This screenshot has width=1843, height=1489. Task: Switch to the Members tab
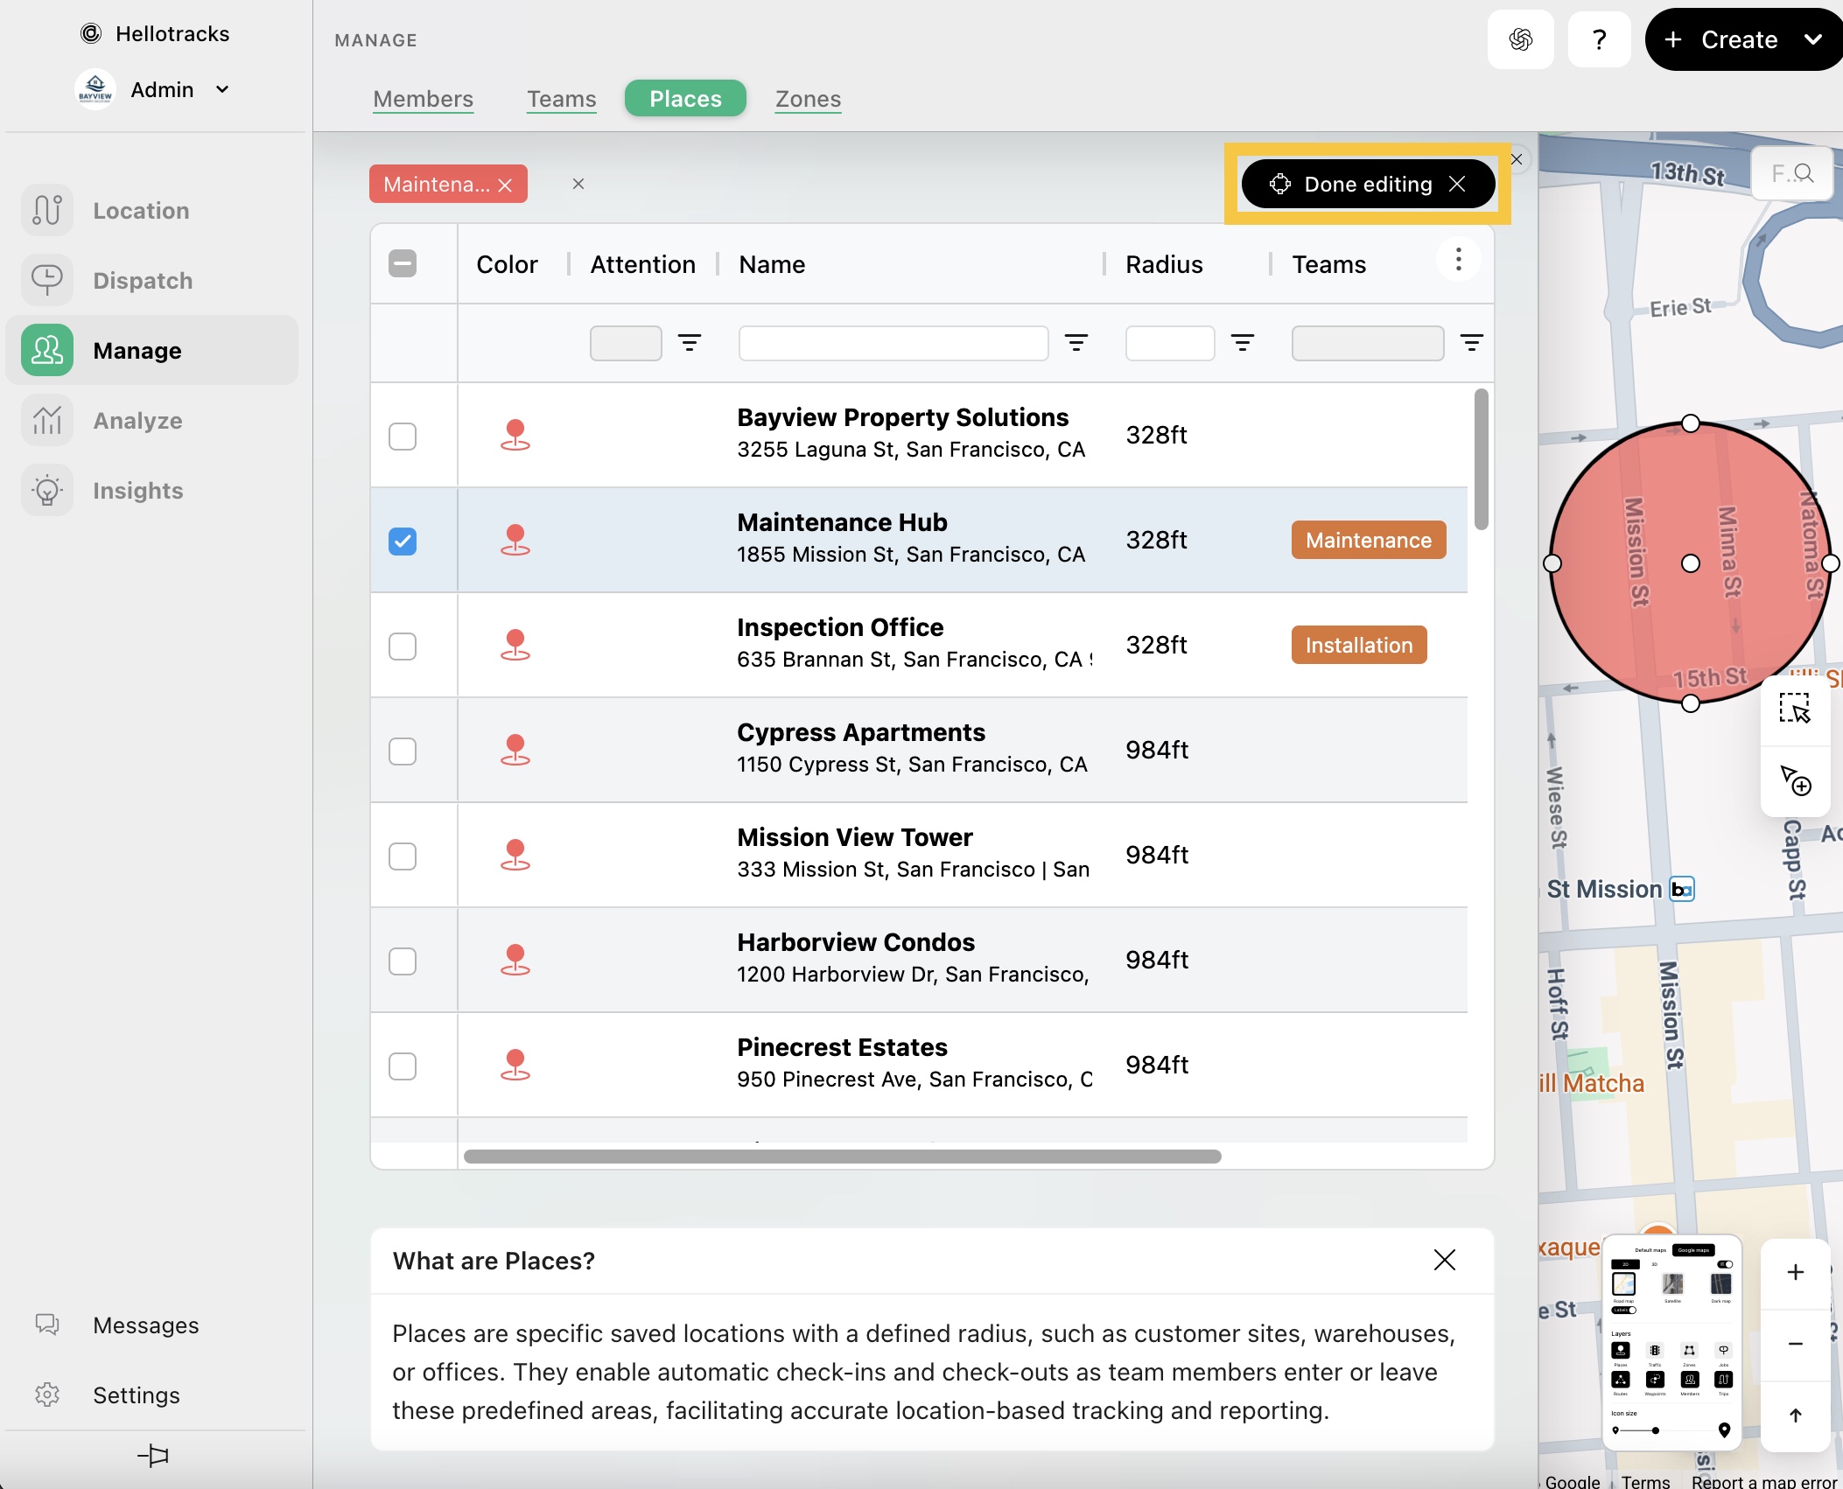click(423, 99)
